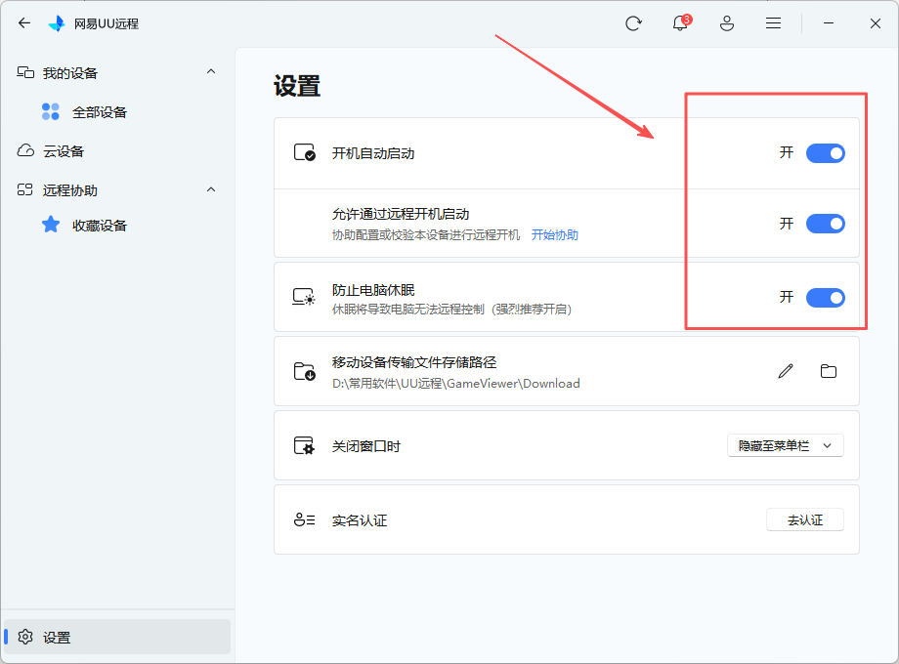Select 云设备 in sidebar
This screenshot has height=664, width=899.
[x=64, y=151]
